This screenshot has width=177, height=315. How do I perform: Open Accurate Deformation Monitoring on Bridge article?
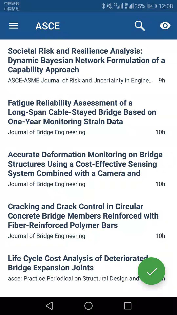coord(85,164)
